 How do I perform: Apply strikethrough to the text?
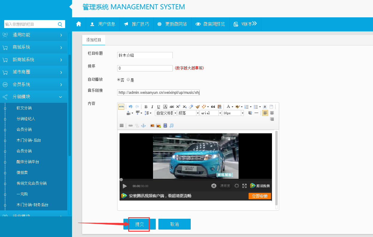point(172,107)
